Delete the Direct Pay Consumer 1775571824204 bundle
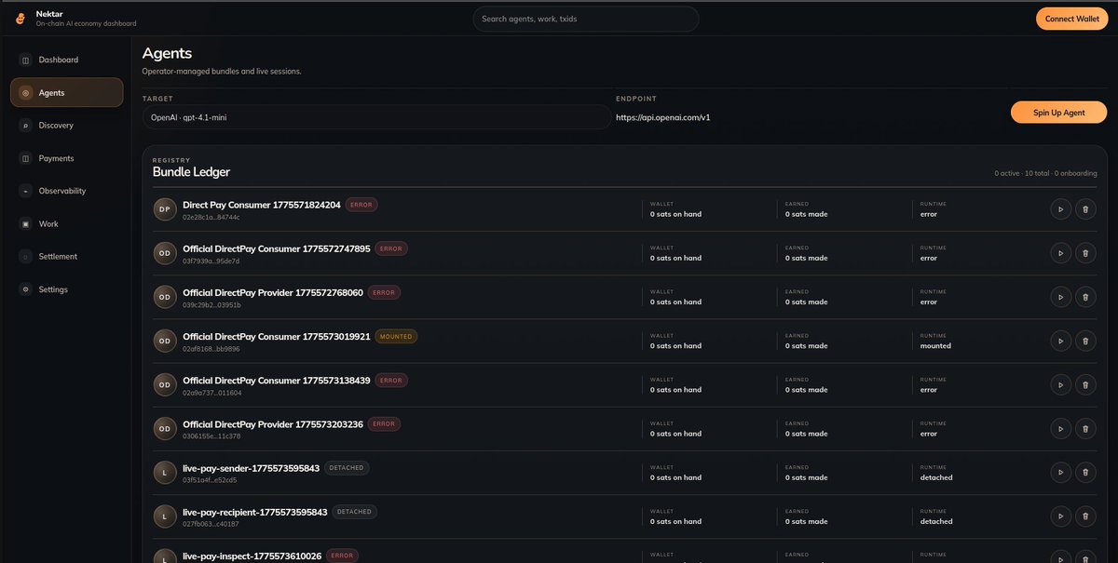Screen dimensions: 1118x563 1085,209
